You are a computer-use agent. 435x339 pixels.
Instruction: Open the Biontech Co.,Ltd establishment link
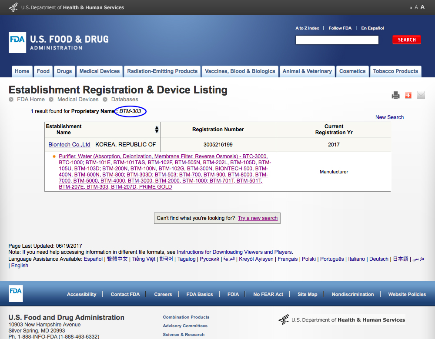coord(69,145)
